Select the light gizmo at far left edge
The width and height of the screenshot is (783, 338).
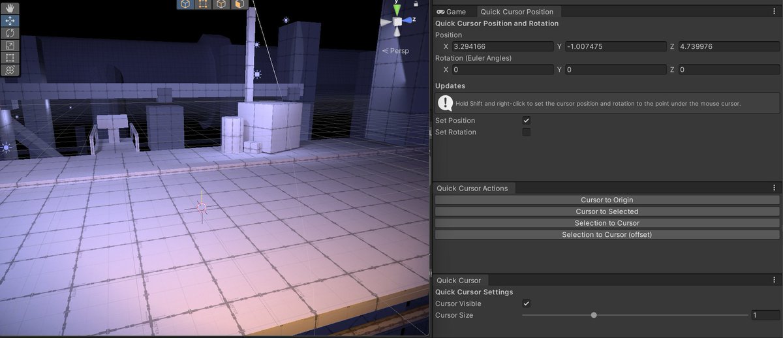click(x=7, y=147)
